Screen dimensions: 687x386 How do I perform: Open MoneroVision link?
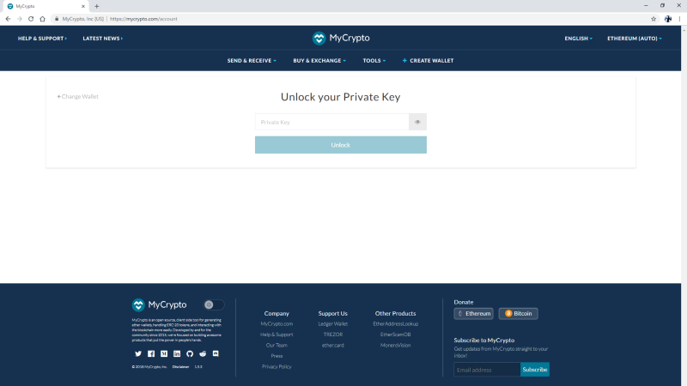pyautogui.click(x=396, y=346)
